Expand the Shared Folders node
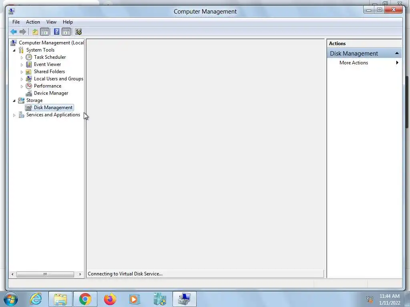410x307 pixels. [22, 72]
